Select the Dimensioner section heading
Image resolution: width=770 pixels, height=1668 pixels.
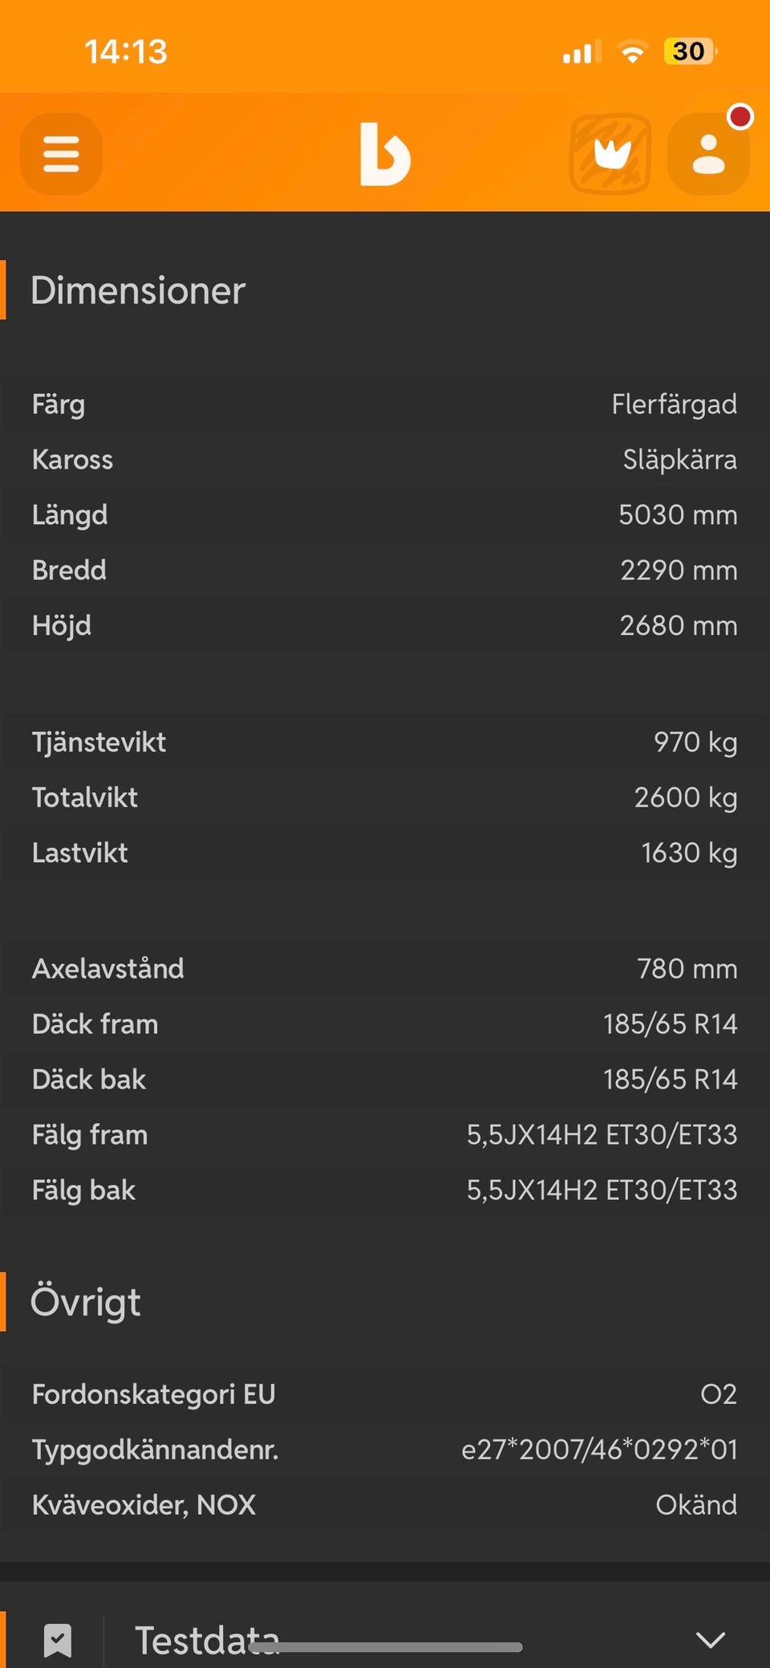[x=138, y=291]
